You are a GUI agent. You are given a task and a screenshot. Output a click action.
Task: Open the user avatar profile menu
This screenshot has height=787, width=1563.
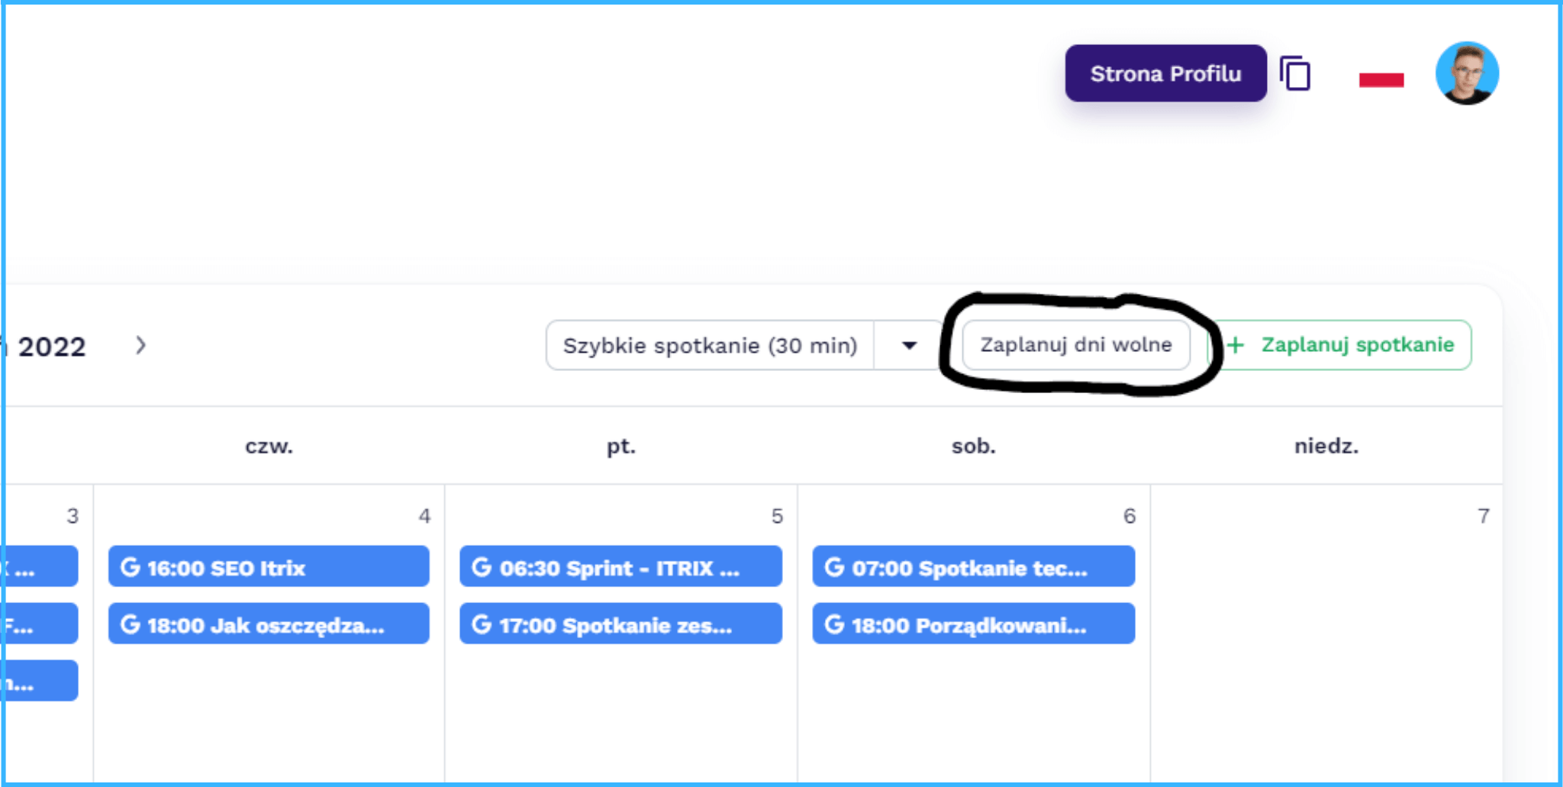tap(1466, 74)
